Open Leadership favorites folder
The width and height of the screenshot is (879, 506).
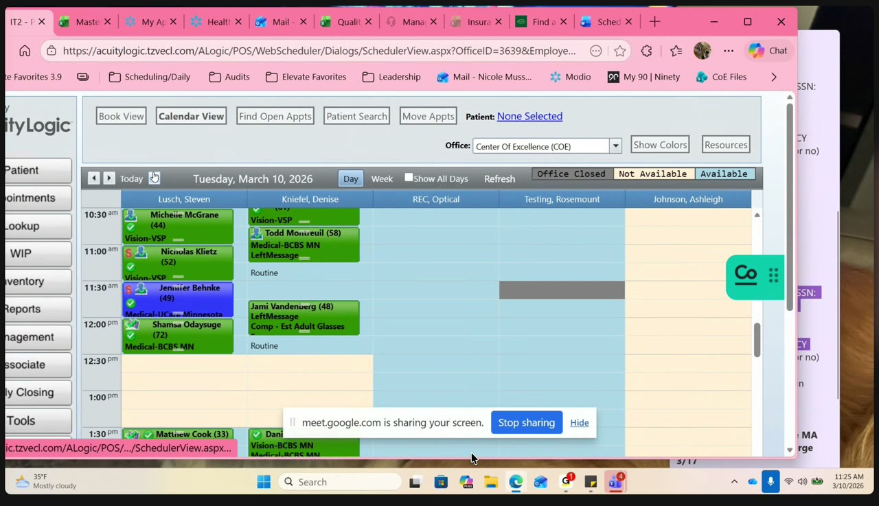pyautogui.click(x=391, y=77)
